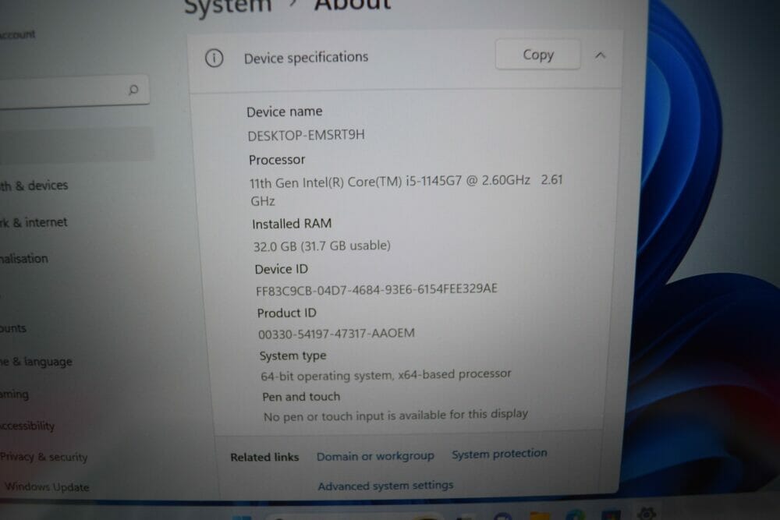The image size is (780, 520).
Task: Click the Installed RAM label
Action: tap(292, 224)
